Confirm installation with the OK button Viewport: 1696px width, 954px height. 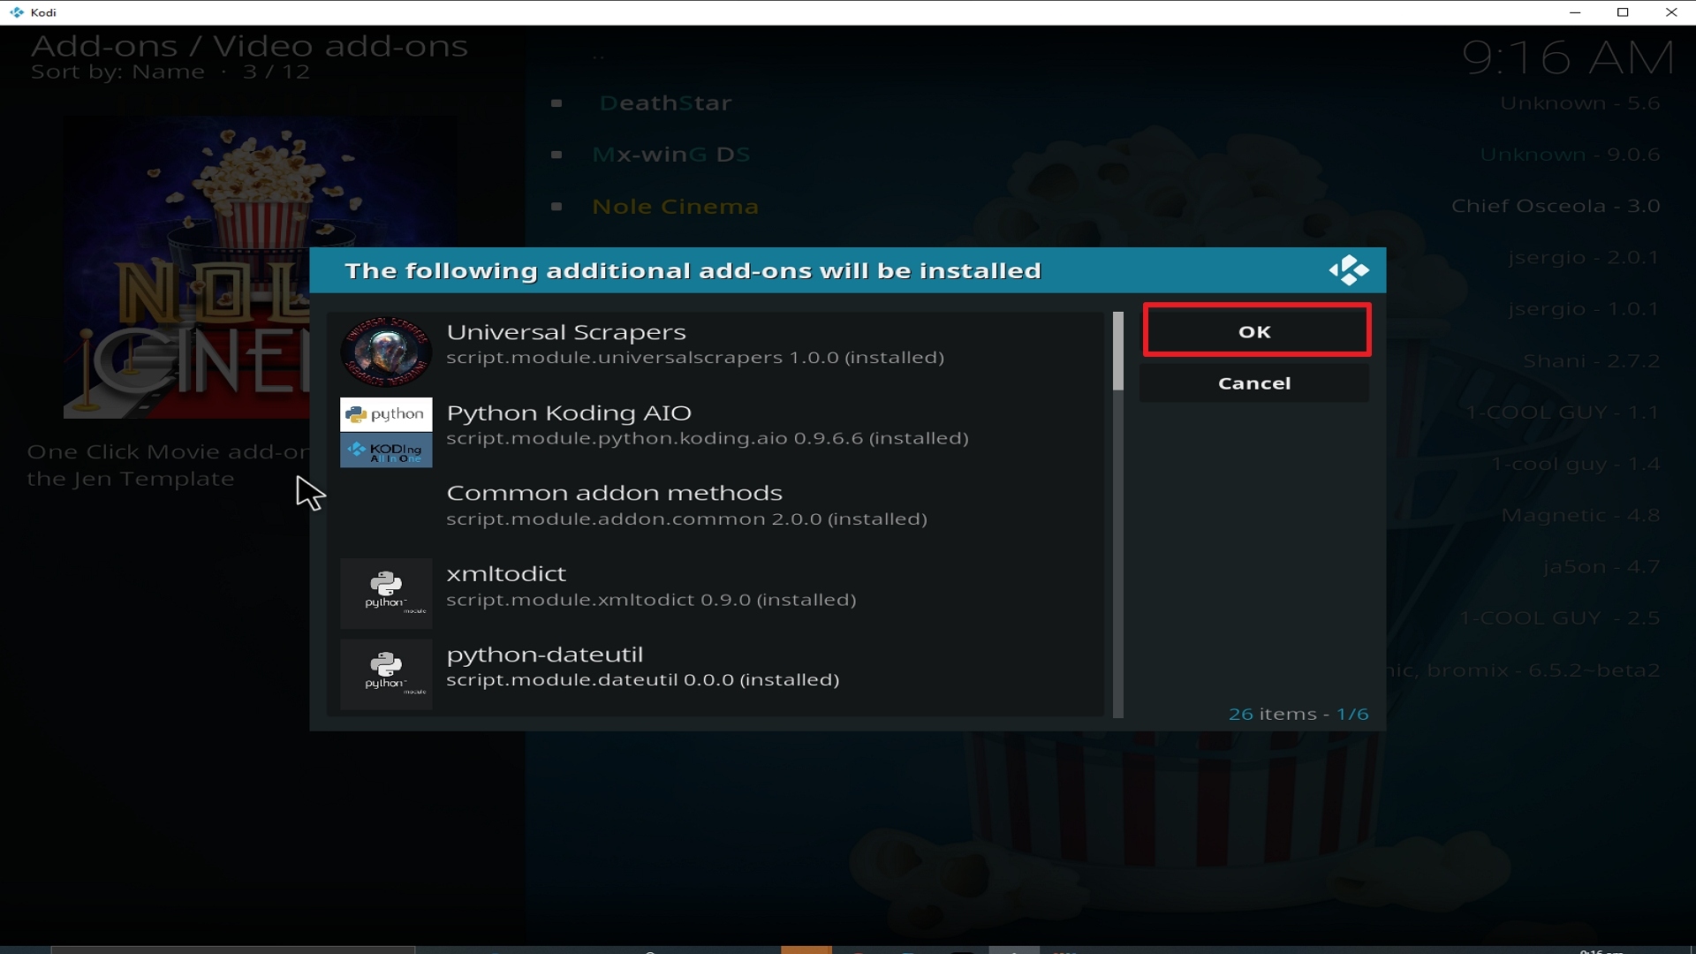(1256, 331)
